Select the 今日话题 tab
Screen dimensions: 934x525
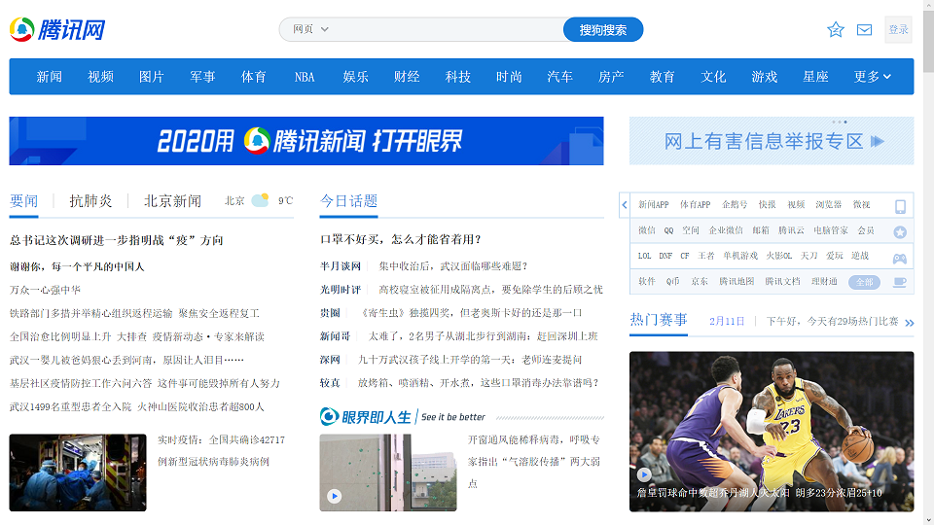(348, 201)
